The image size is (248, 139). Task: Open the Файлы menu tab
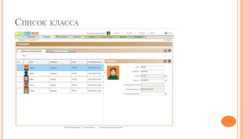[123, 37]
